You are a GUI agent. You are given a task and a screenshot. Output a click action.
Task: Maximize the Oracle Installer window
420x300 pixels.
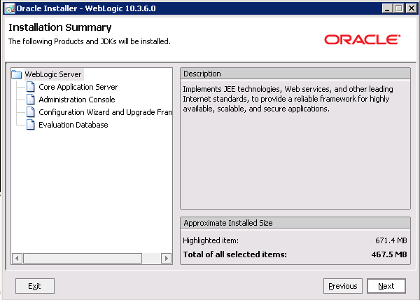(398, 8)
